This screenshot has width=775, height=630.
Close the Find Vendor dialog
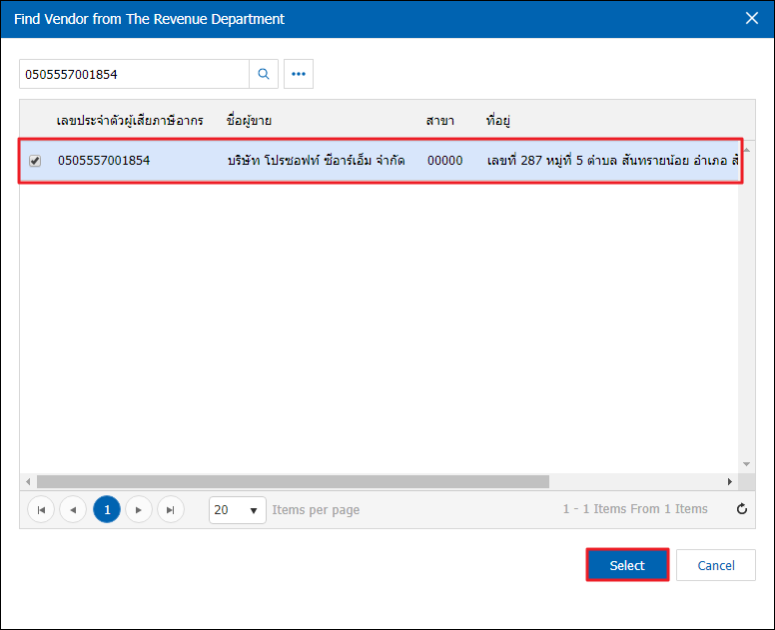pyautogui.click(x=752, y=18)
